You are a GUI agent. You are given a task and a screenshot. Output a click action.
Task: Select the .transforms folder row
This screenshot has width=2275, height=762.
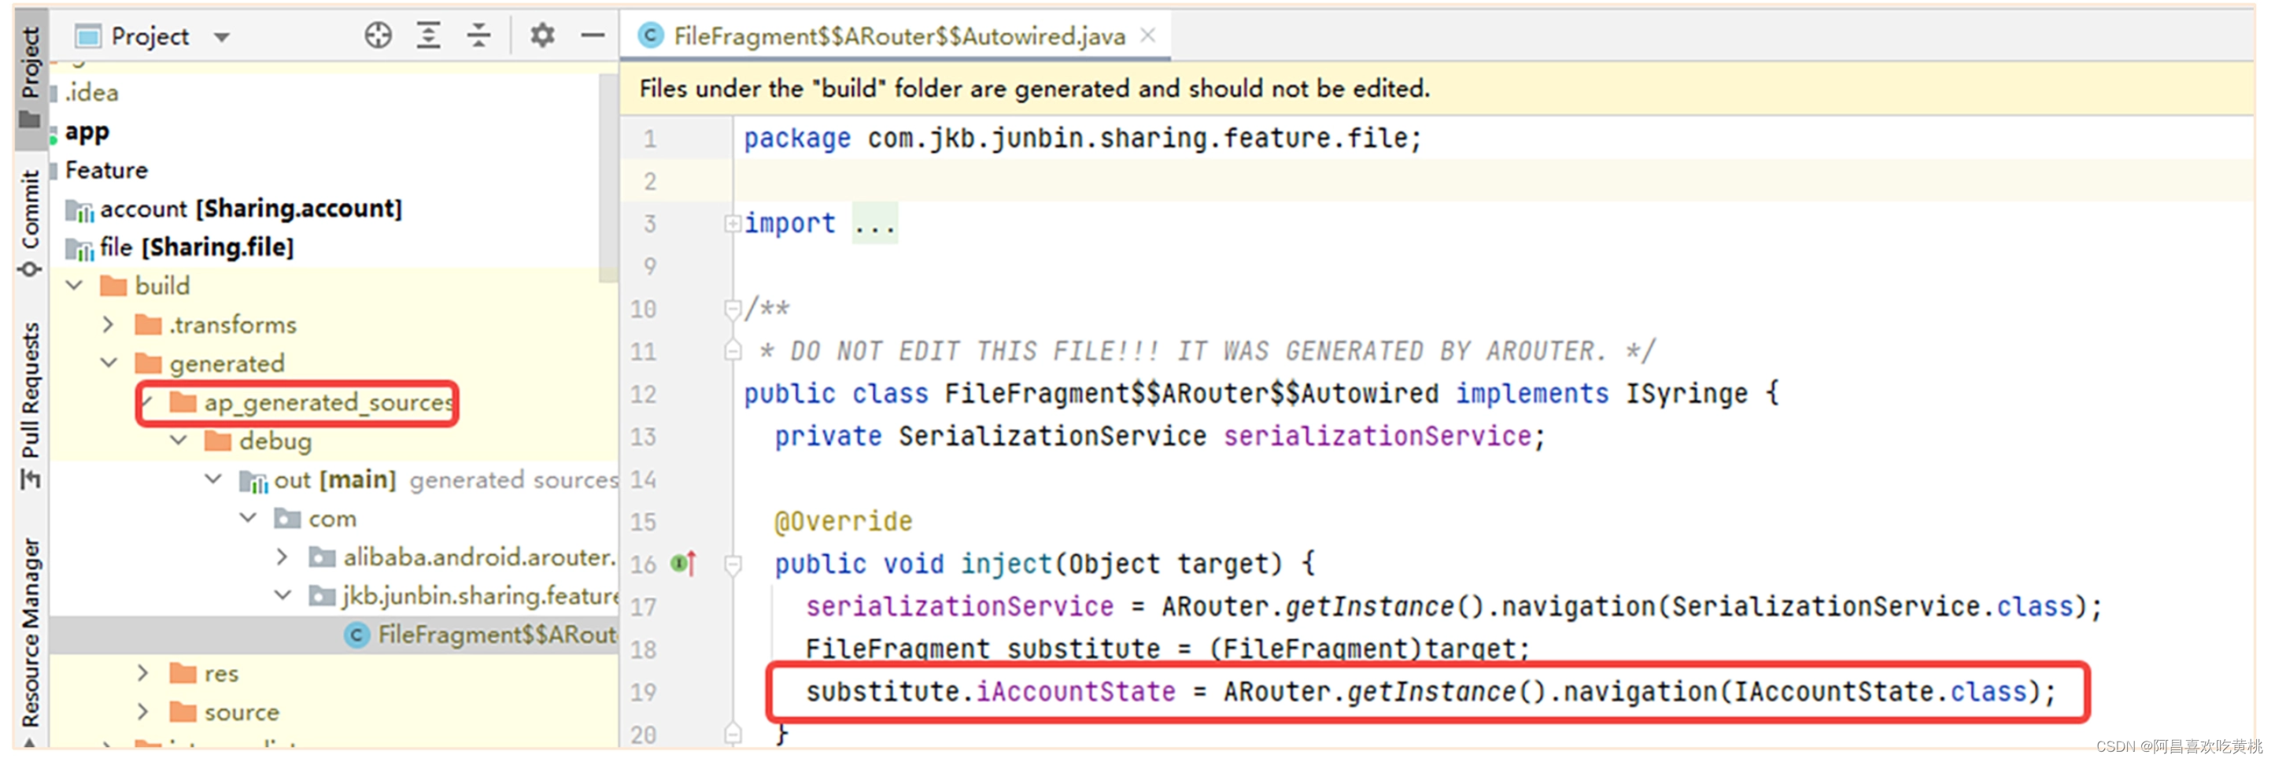click(334, 324)
